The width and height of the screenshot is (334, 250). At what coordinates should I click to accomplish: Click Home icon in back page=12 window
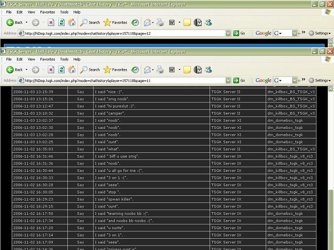pyautogui.click(x=72, y=22)
